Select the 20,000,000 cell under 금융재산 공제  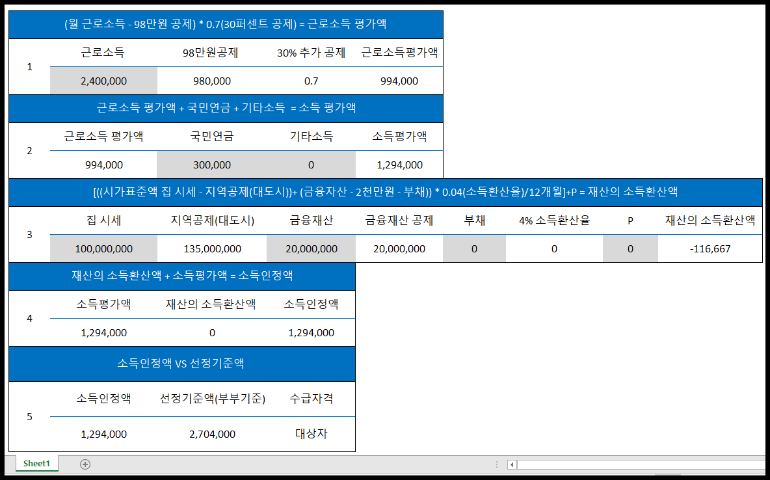pos(399,249)
